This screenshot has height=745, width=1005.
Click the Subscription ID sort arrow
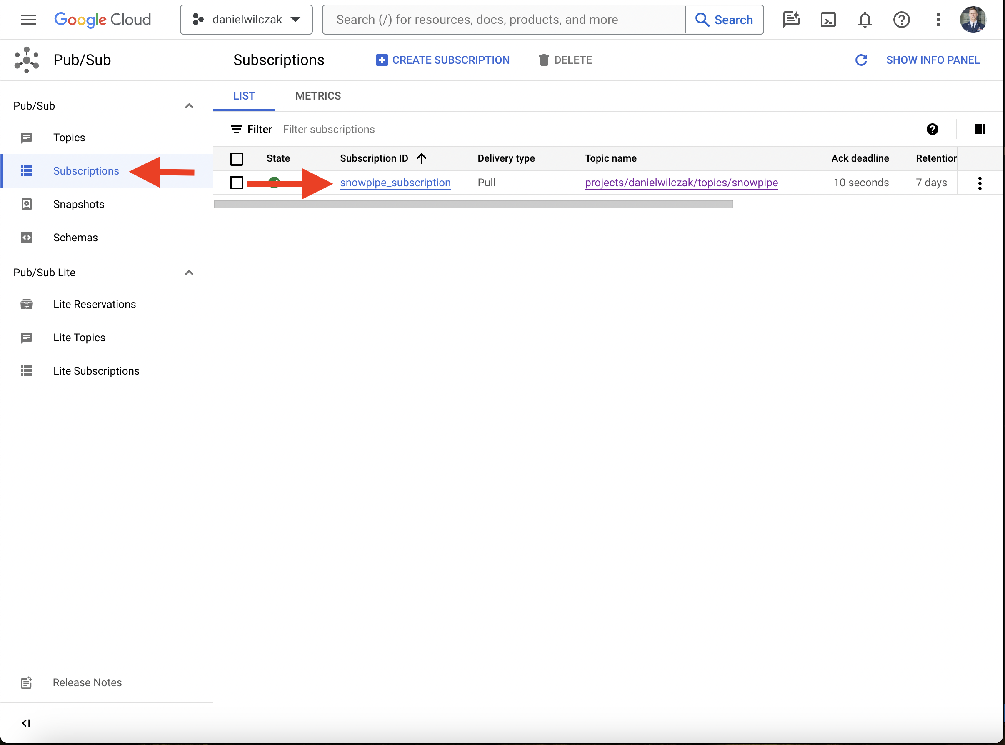click(x=422, y=158)
